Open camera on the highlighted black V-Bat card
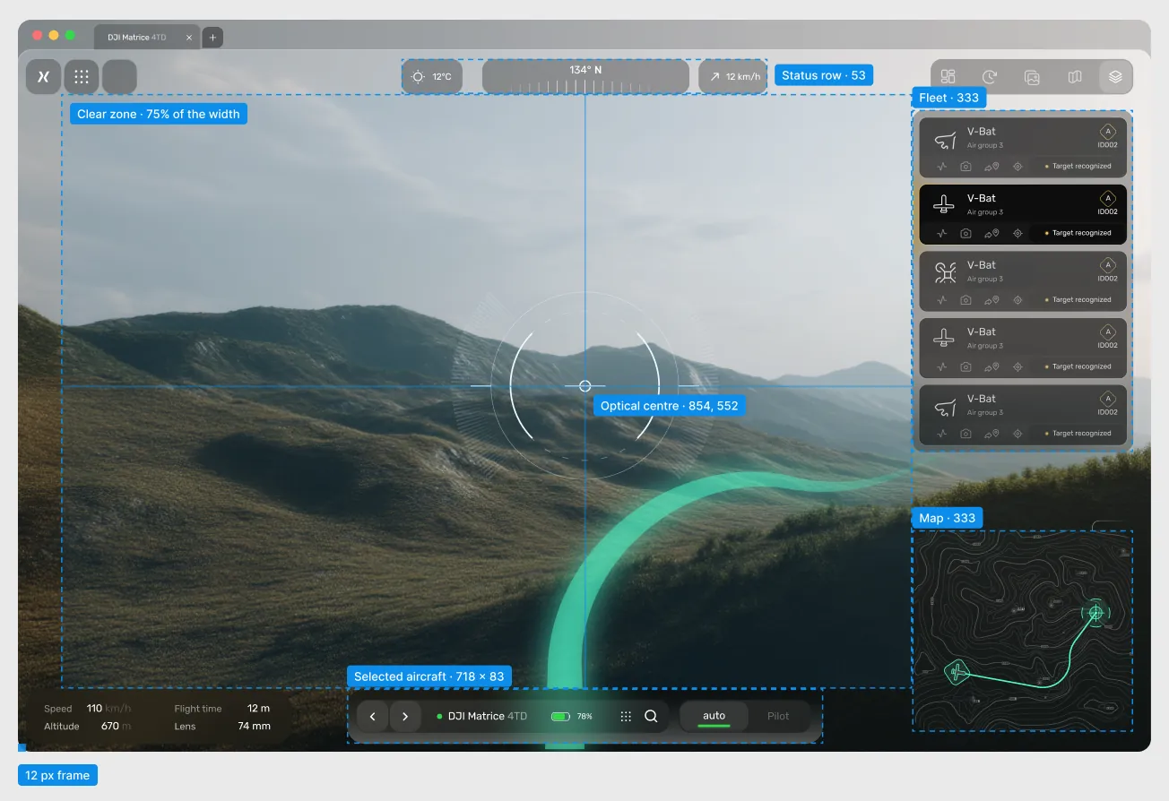 [966, 233]
